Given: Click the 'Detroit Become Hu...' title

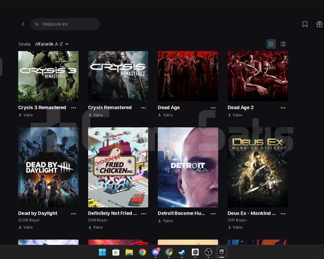Looking at the screenshot, I should click(181, 213).
